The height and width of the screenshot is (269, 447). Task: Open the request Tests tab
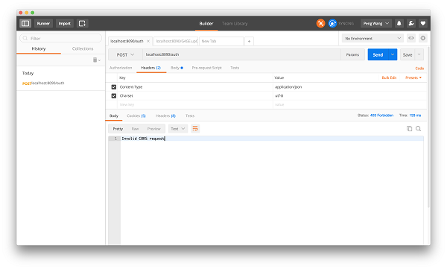(235, 68)
